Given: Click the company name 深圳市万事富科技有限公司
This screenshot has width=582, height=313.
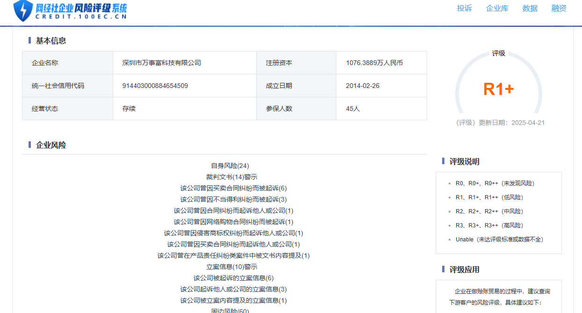Looking at the screenshot, I should (x=161, y=63).
